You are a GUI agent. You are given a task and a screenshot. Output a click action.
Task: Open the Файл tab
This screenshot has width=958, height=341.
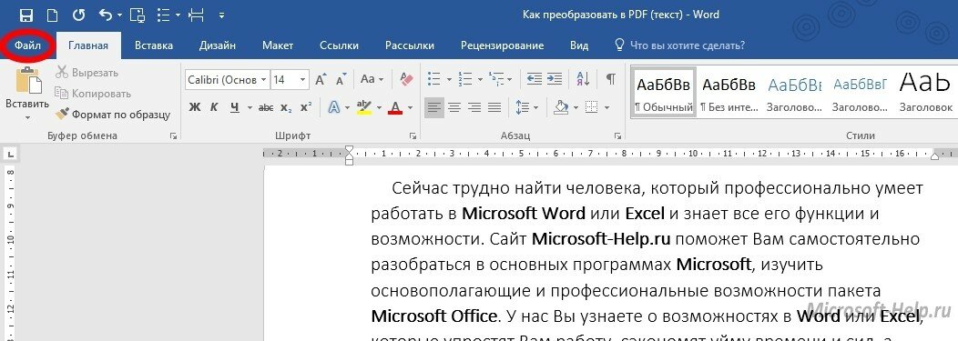pyautogui.click(x=27, y=45)
